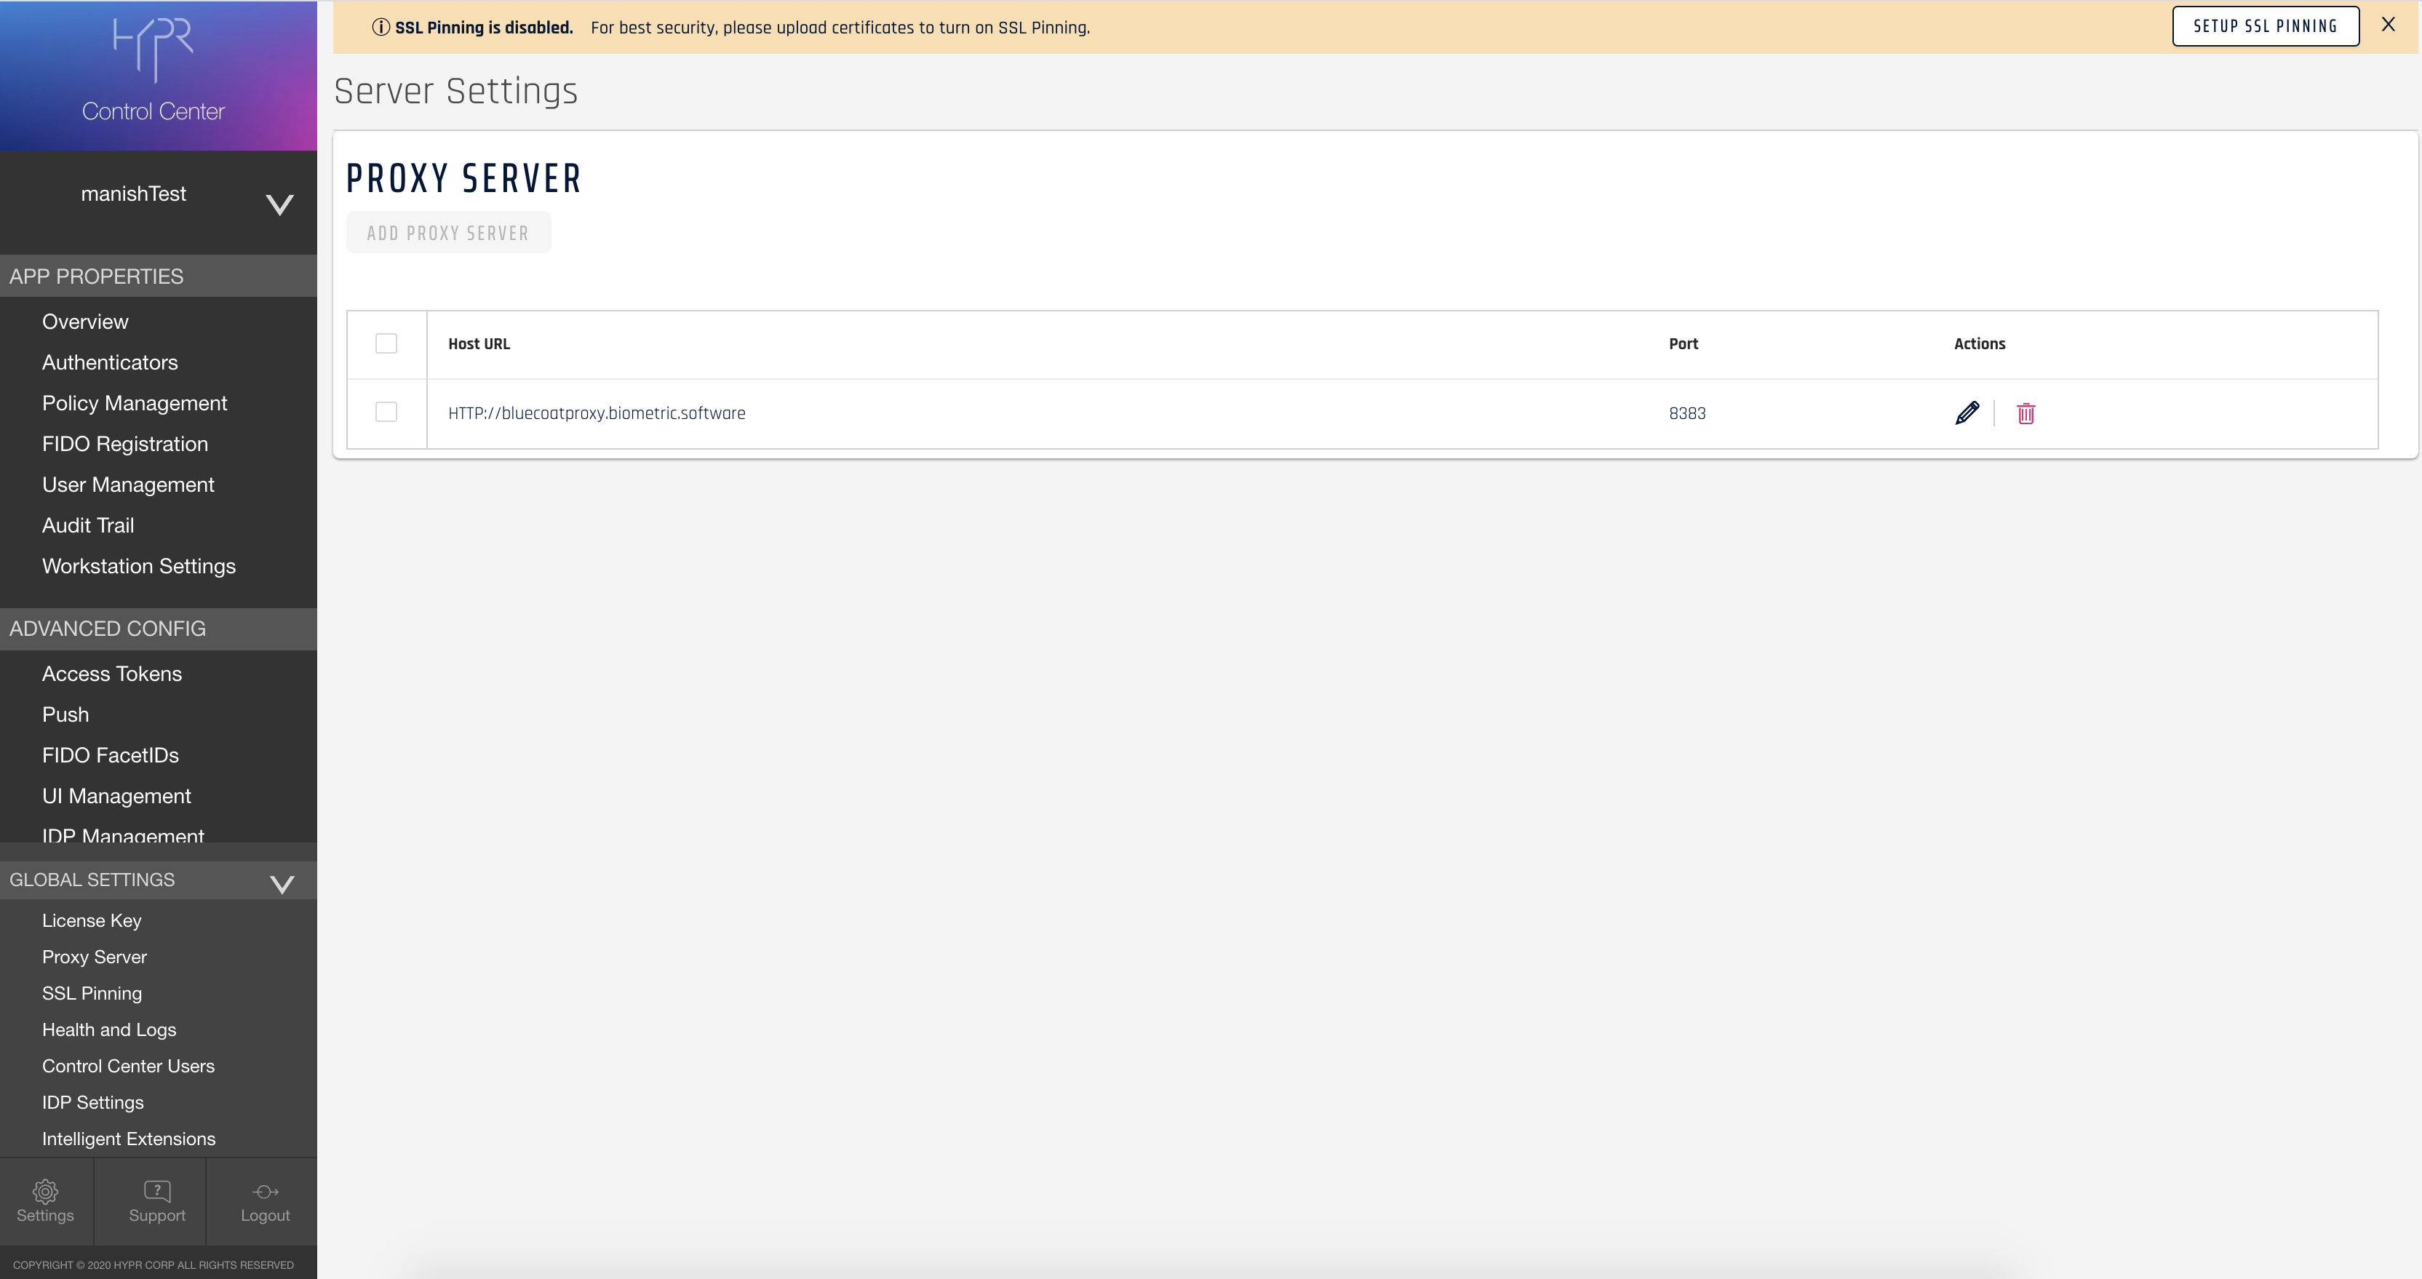This screenshot has width=2422, height=1279.
Task: Click the Logout icon
Action: 265,1192
